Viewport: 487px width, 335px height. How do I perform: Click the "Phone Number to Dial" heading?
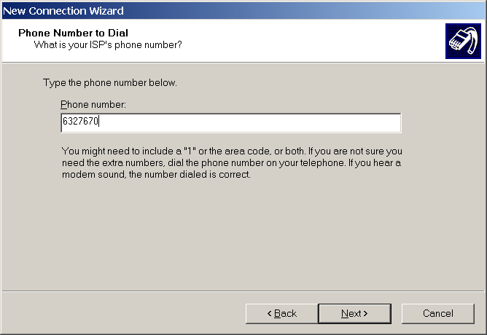73,33
